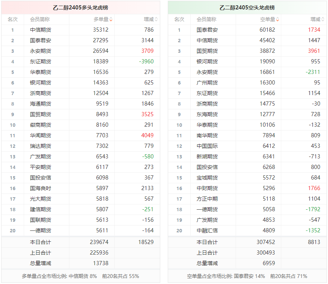Click 多单量占全市场比例 footer note
The image size is (328, 284).
tap(80, 276)
